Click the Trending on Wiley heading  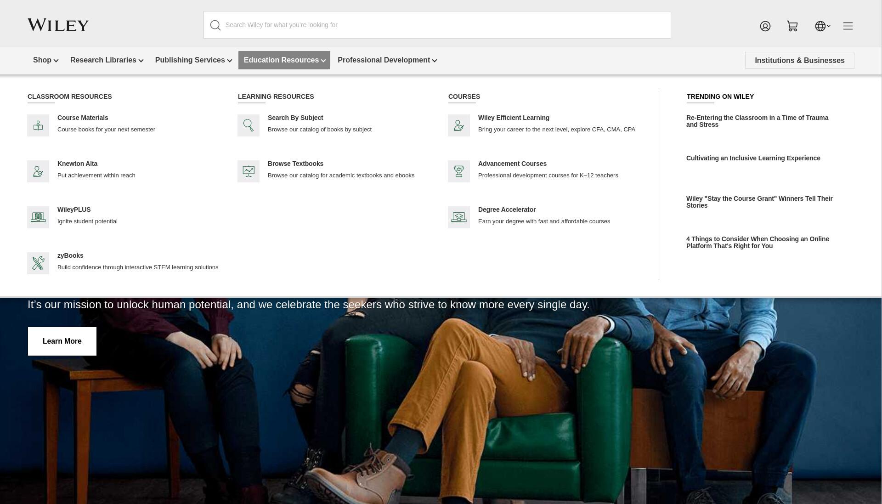720,96
